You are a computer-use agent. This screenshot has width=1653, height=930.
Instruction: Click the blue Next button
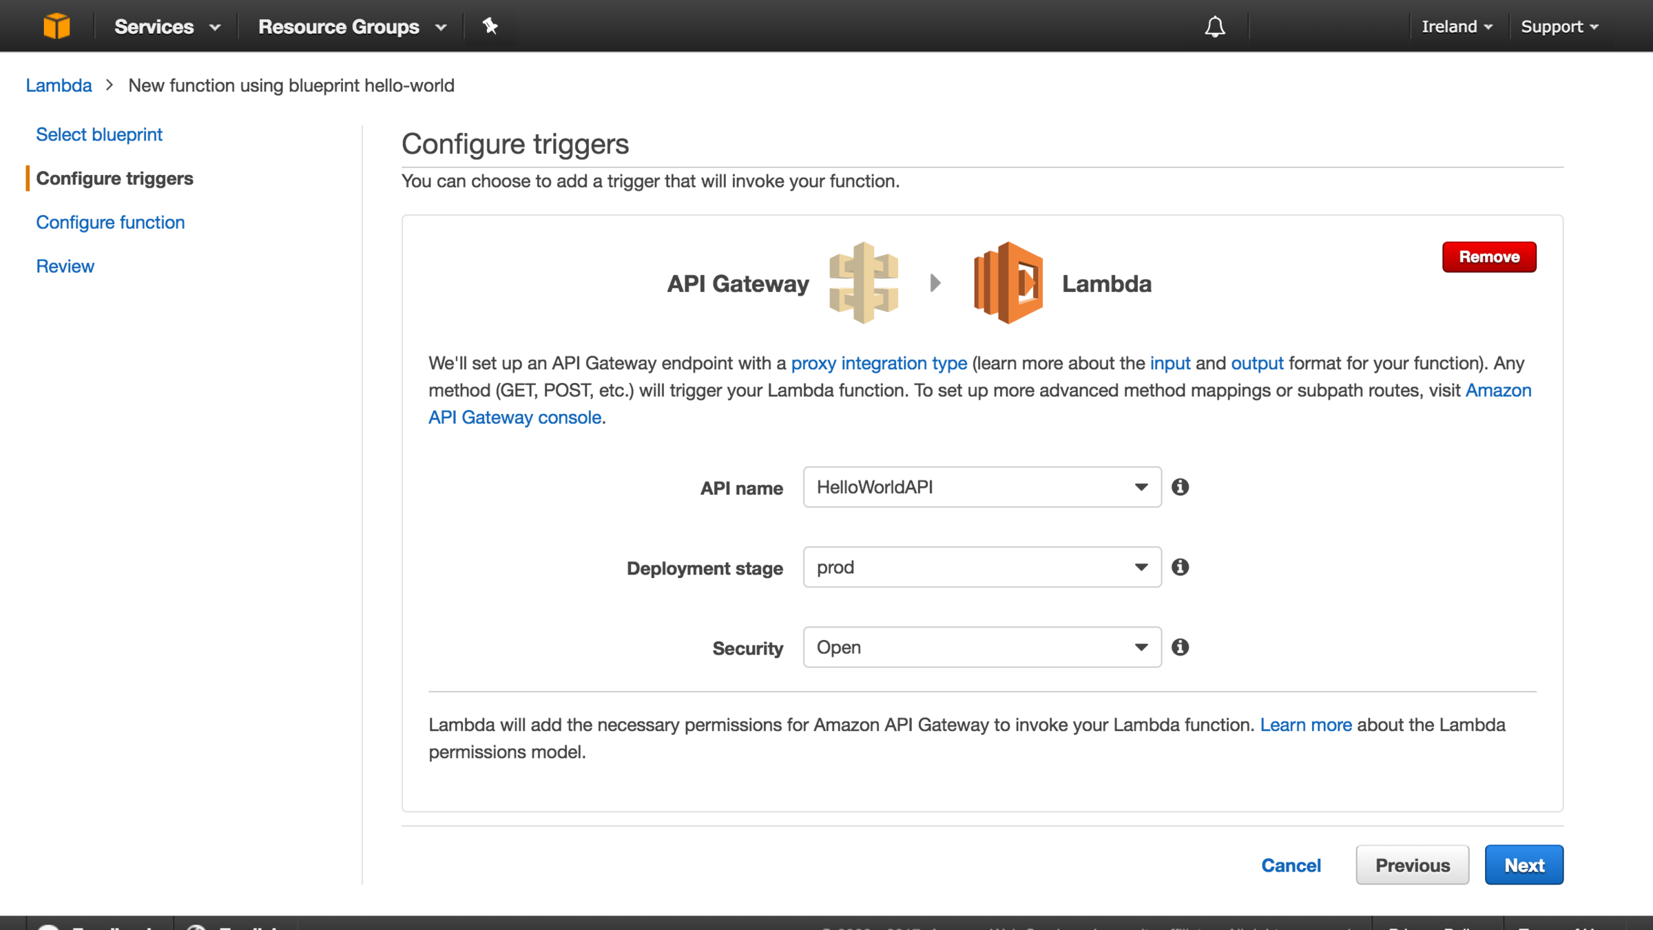[1524, 865]
